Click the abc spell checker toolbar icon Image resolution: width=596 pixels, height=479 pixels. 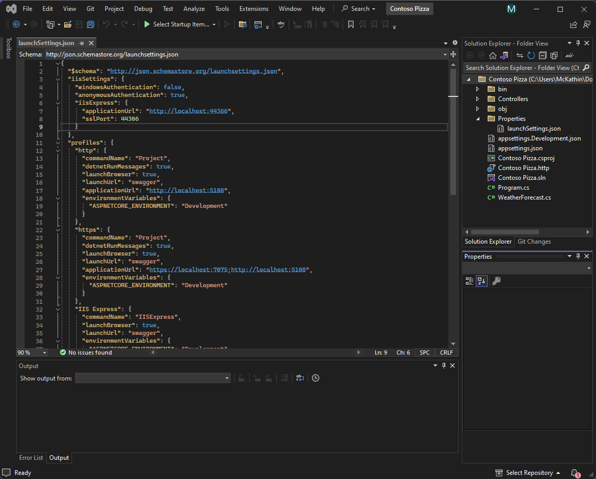pyautogui.click(x=281, y=24)
